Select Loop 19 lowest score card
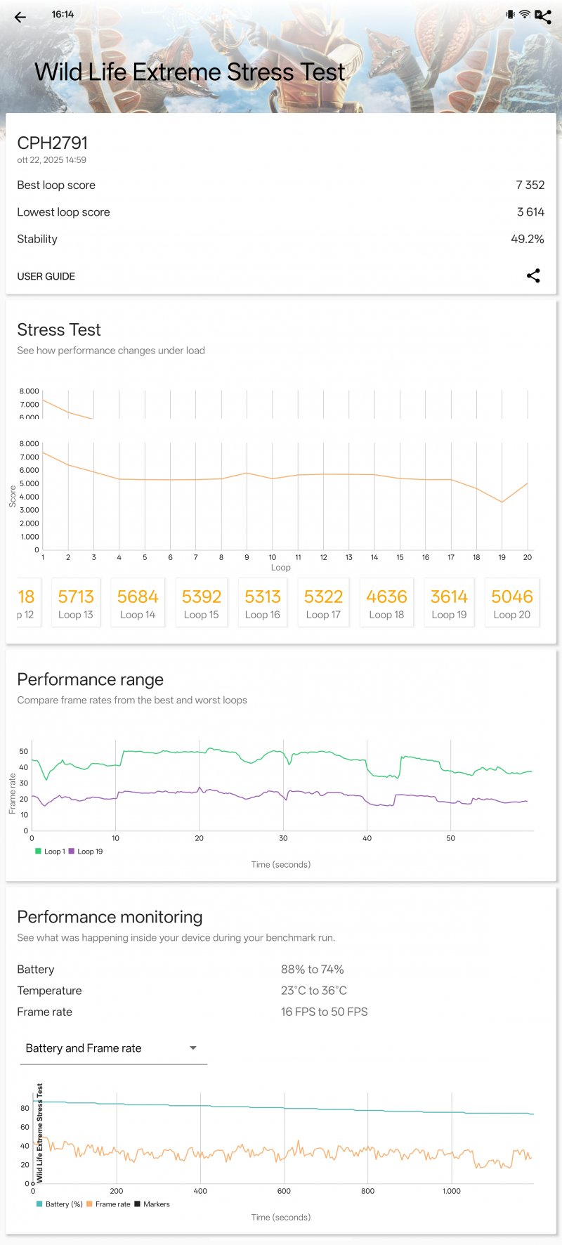The width and height of the screenshot is (562, 1245). tap(449, 603)
